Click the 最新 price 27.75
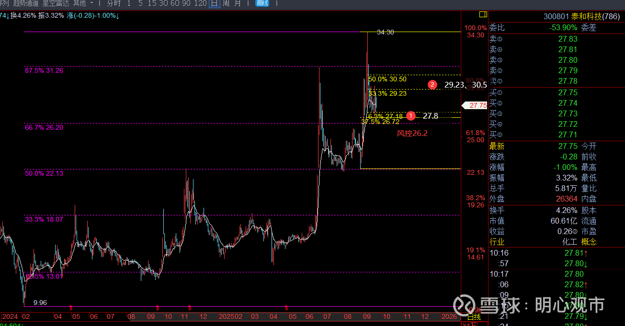Image resolution: width=625 pixels, height=326 pixels. [568, 146]
